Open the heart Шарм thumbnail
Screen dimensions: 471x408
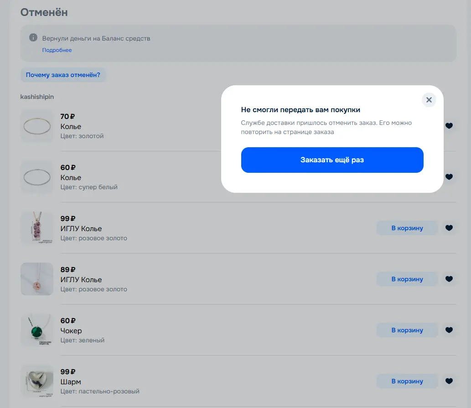[x=37, y=381]
